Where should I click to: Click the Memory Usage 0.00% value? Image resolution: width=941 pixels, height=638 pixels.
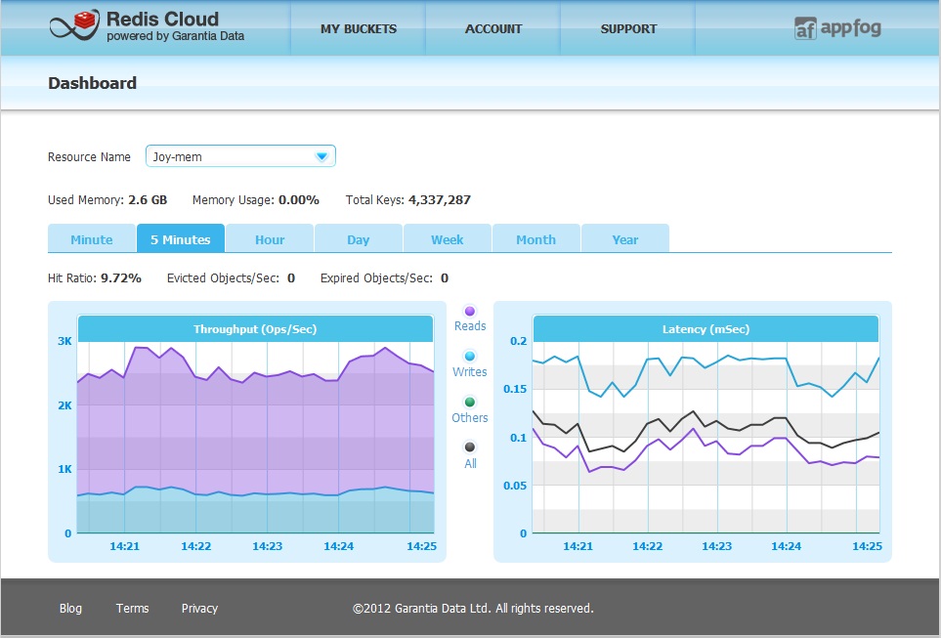[299, 200]
